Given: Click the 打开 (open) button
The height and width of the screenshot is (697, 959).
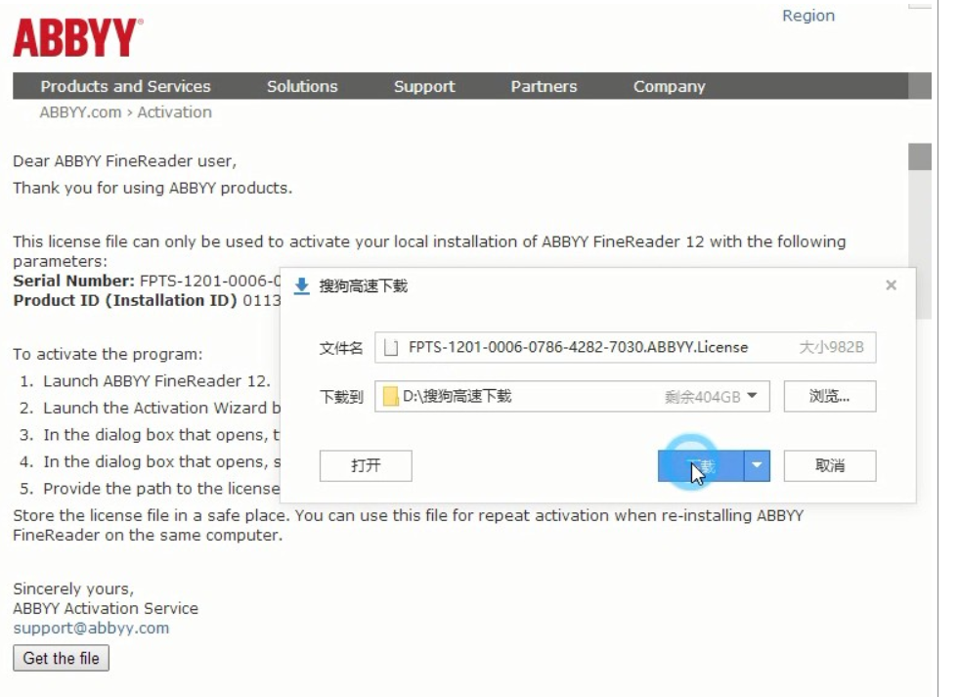Looking at the screenshot, I should coord(366,466).
